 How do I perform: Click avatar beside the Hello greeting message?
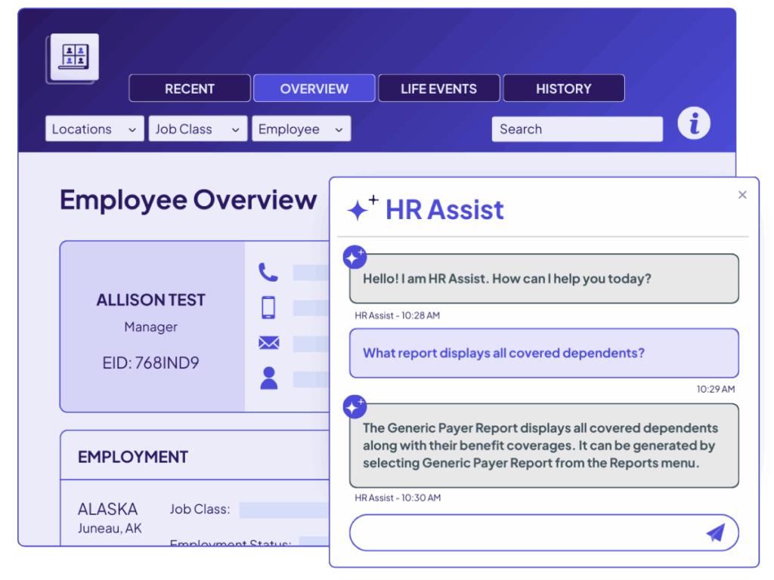354,258
